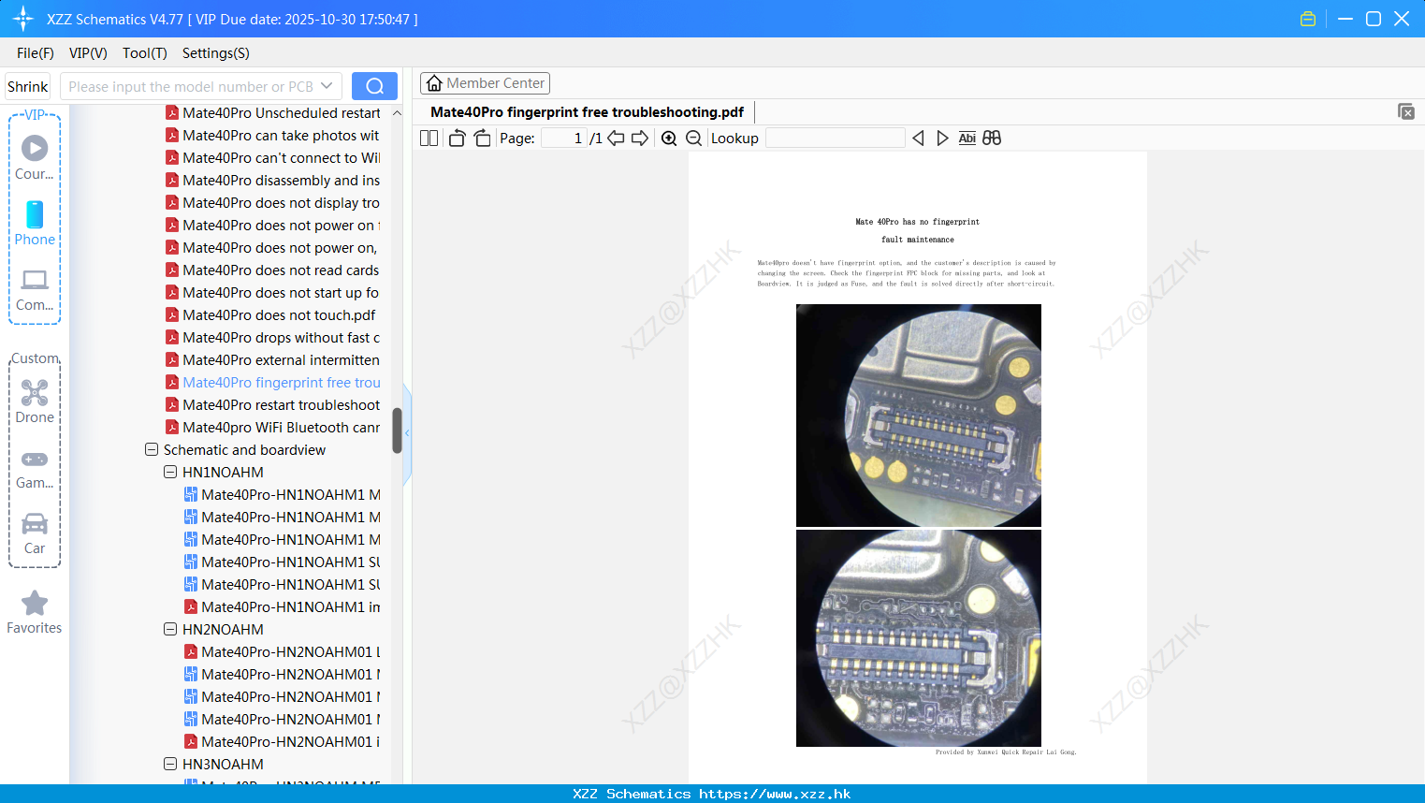1425x803 pixels.
Task: Open Mate40Pro-HN1NOAHM1 in PDF file
Action: (283, 606)
